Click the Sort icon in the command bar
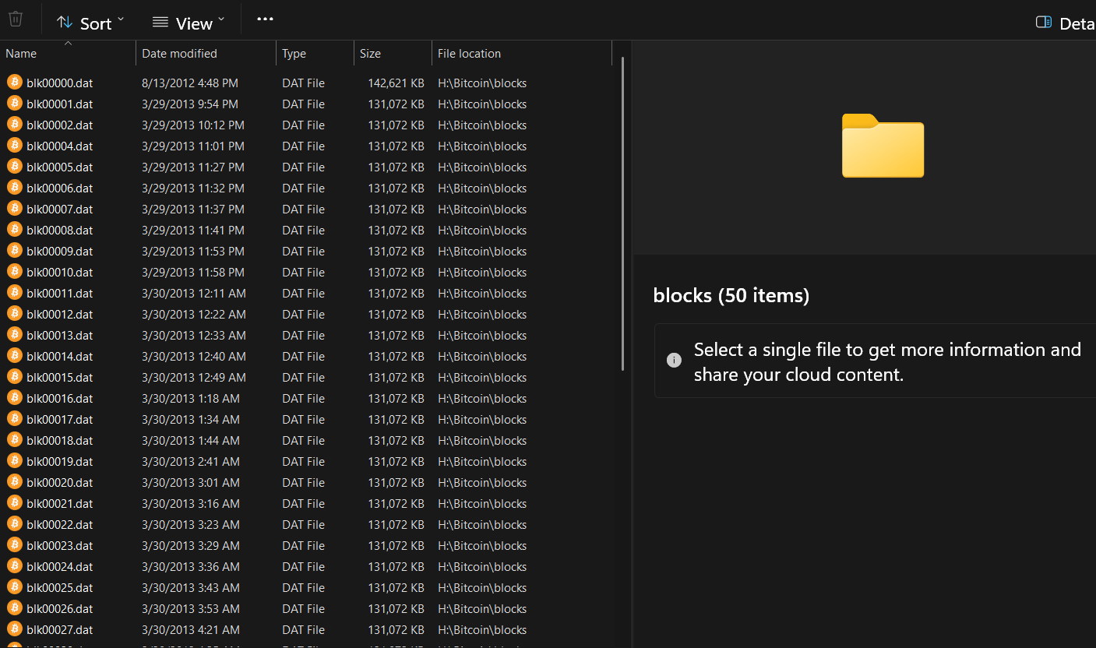Screen dimensions: 1096x648 64,23
